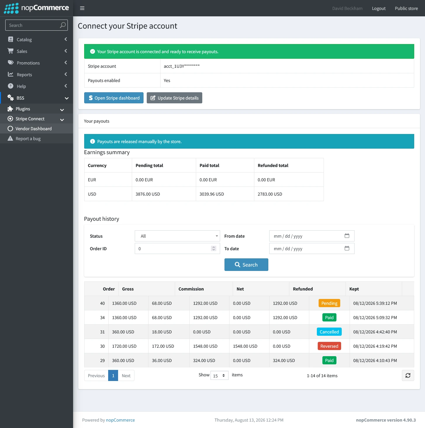Go to Next page

point(126,376)
